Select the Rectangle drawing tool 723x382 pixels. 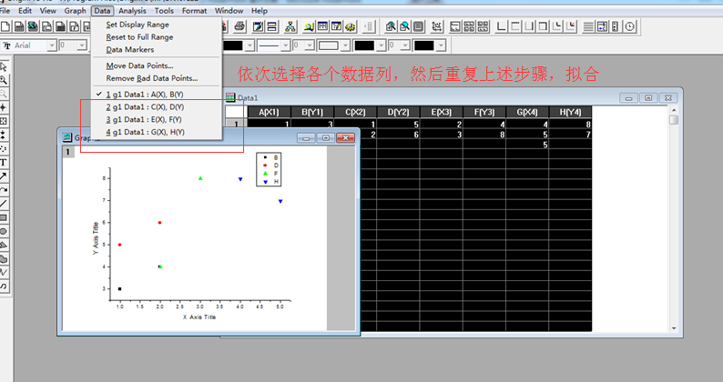[x=4, y=217]
